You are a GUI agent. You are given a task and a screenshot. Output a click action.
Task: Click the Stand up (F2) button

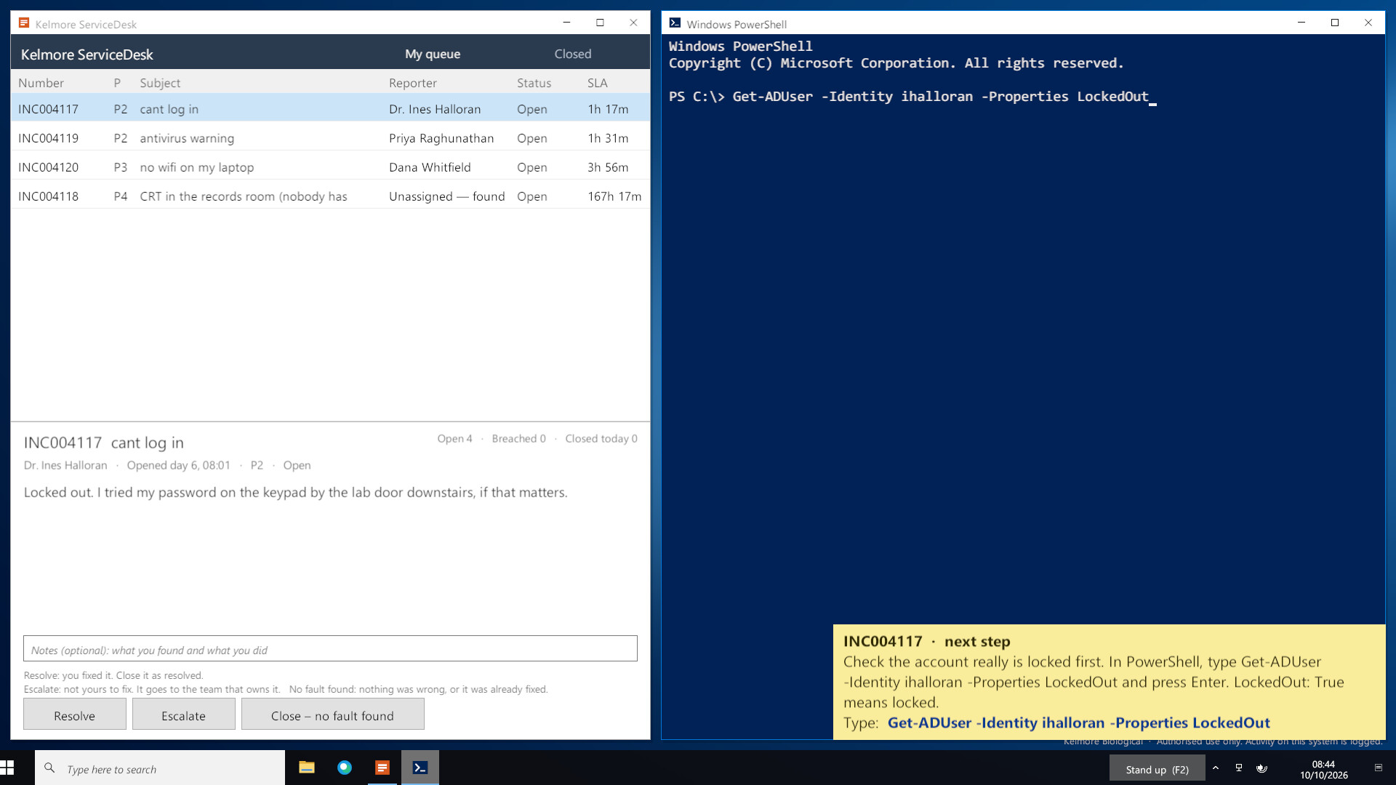tap(1157, 769)
